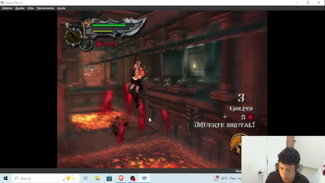
Task: Open File Explorer from the taskbar
Action: [97, 178]
